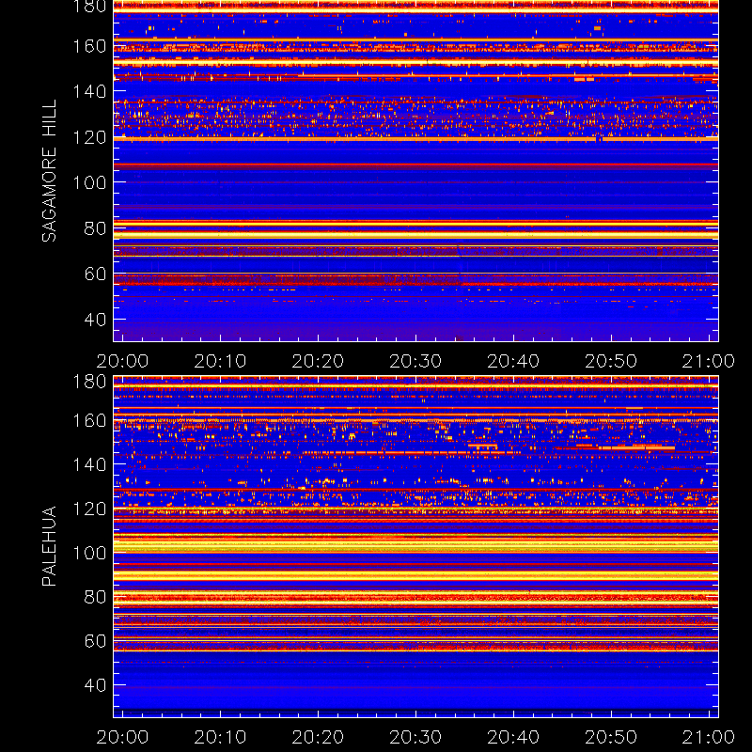Pick the 20:40 time label under Palehua plot
The width and height of the screenshot is (752, 752).
click(x=513, y=737)
